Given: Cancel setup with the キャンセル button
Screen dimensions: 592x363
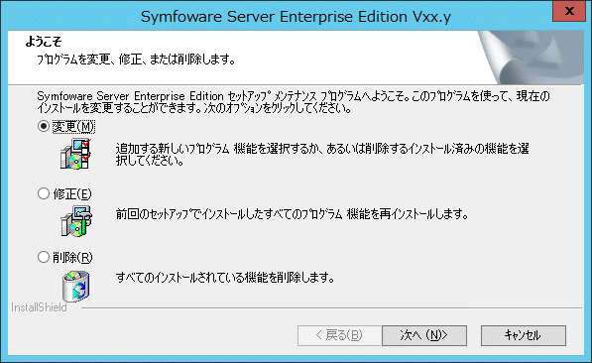Looking at the screenshot, I should click(x=523, y=335).
